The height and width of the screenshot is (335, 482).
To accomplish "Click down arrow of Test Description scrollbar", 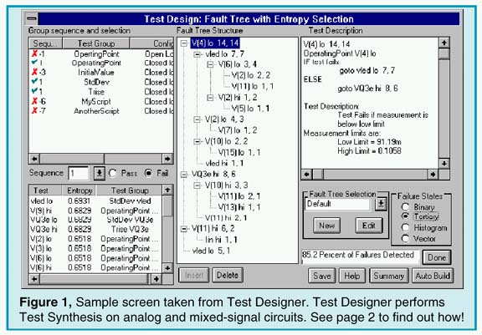I will (444, 163).
